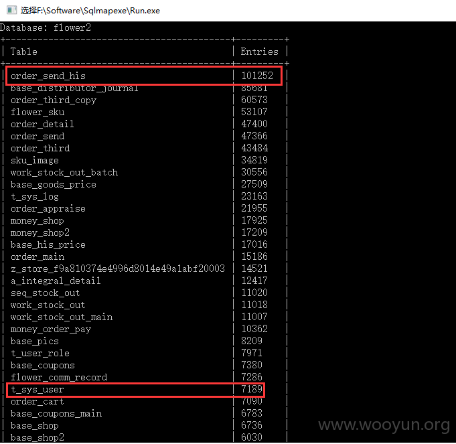Screen dimensions: 456x444
Task: Select table name order_detail
Action: tap(42, 124)
